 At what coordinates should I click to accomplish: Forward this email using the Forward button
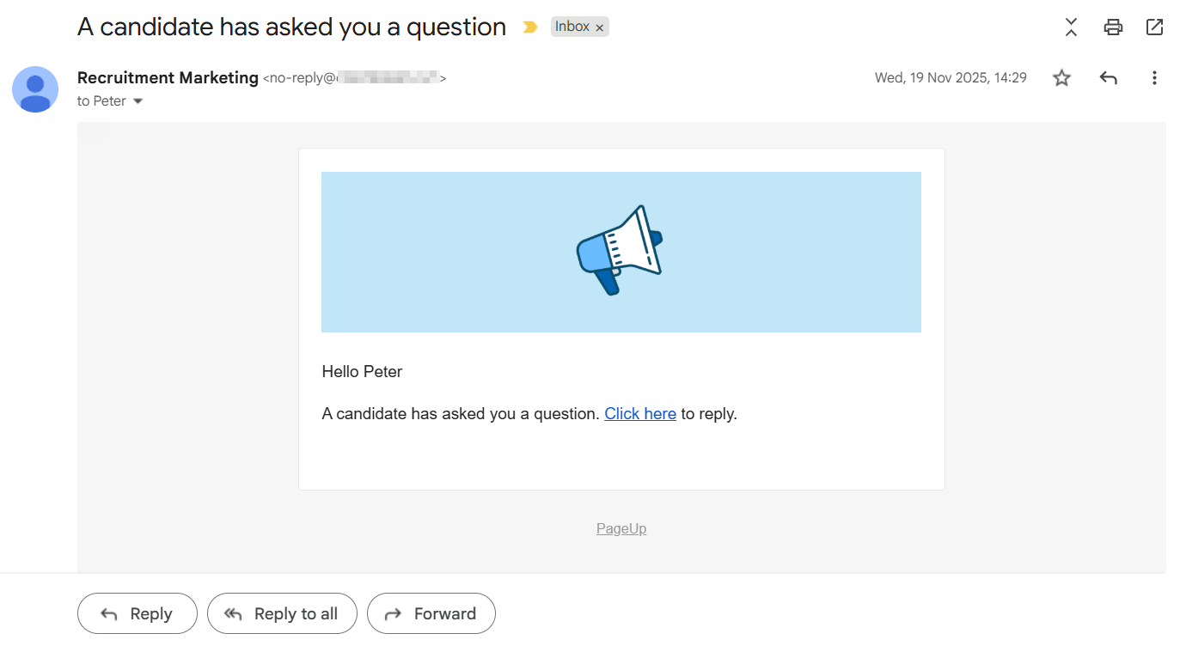coord(431,613)
